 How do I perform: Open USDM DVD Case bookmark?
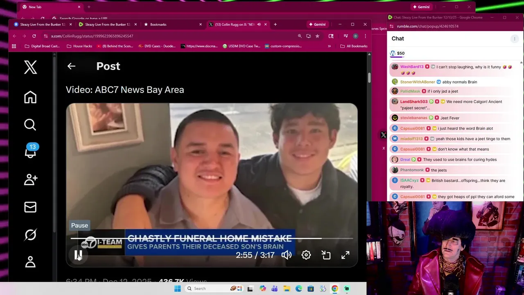242,46
